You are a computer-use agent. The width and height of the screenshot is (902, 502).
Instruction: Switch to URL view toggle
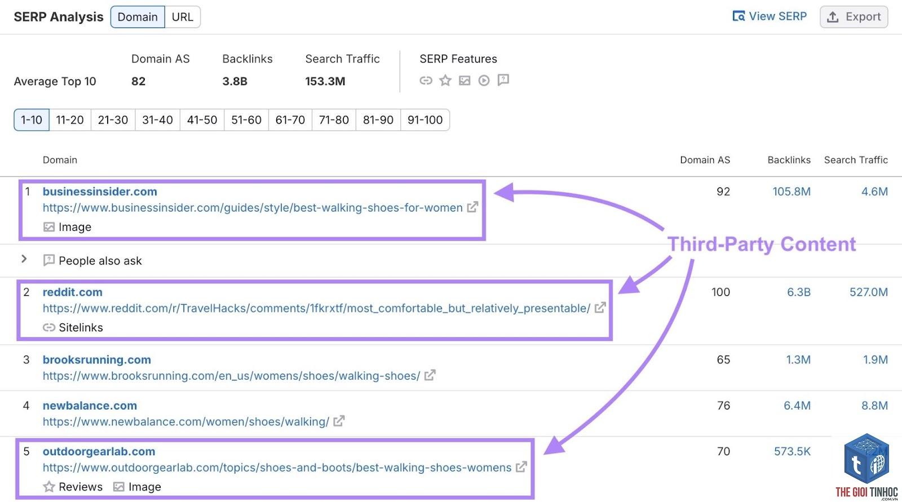(182, 17)
